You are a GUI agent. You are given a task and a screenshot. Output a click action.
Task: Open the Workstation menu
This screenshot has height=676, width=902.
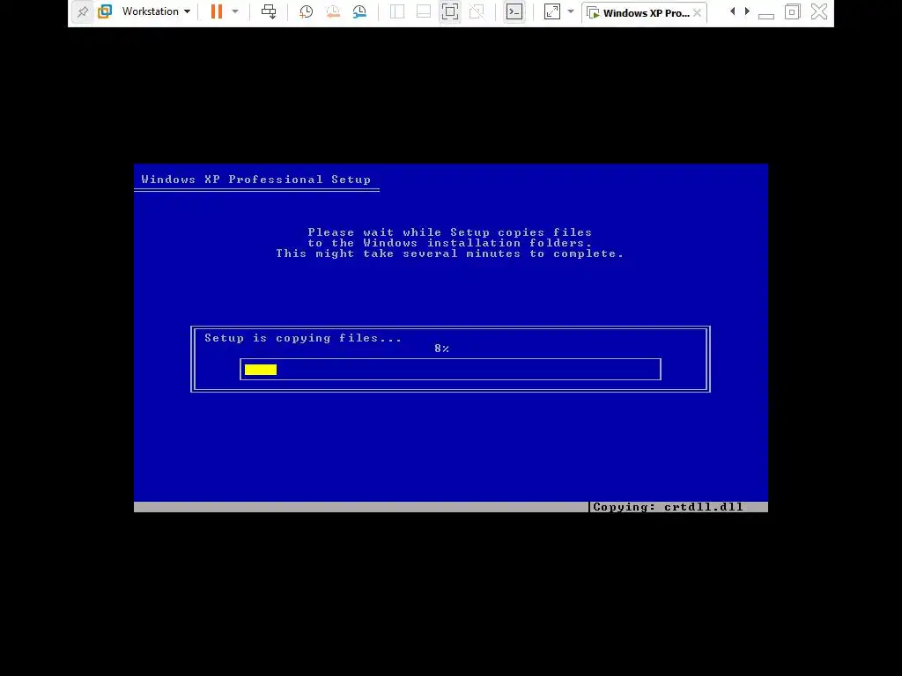pyautogui.click(x=156, y=11)
